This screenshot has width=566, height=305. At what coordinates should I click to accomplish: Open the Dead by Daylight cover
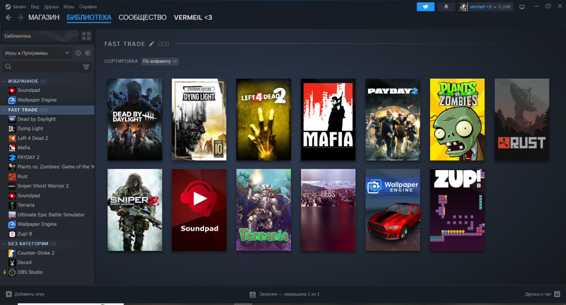pos(135,120)
